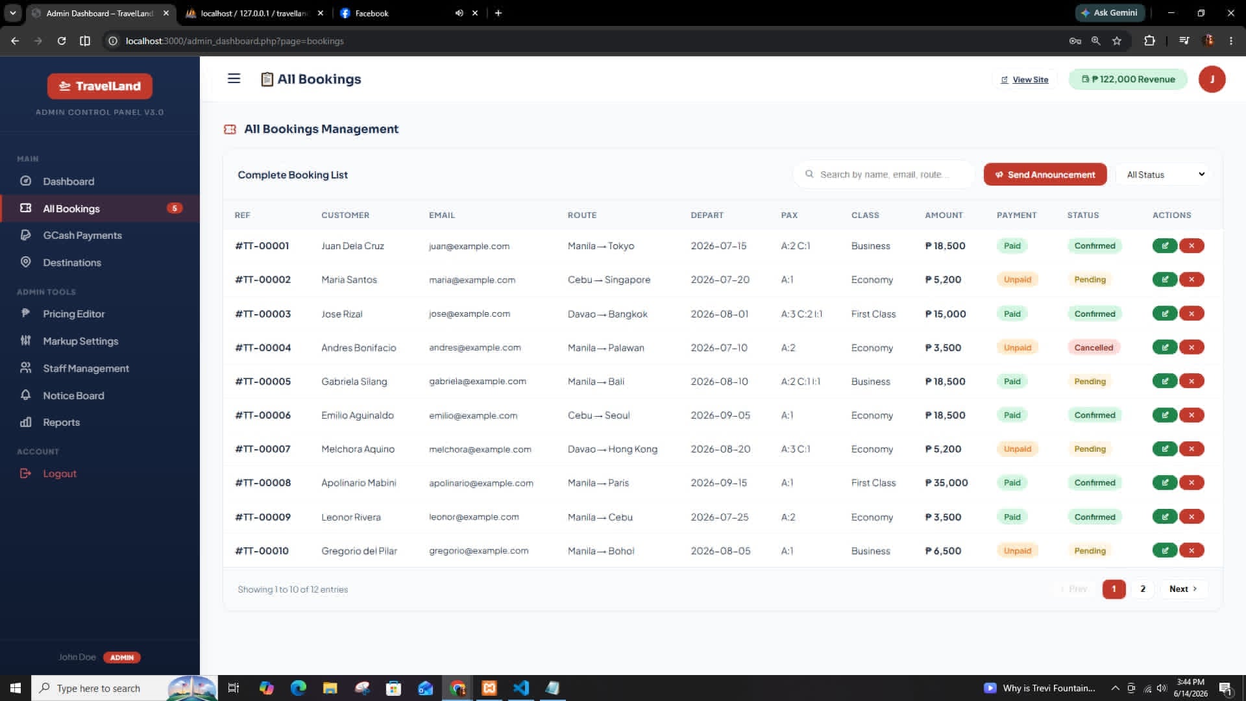Click the Cancelled status badge for #TT-00004

tap(1093, 347)
